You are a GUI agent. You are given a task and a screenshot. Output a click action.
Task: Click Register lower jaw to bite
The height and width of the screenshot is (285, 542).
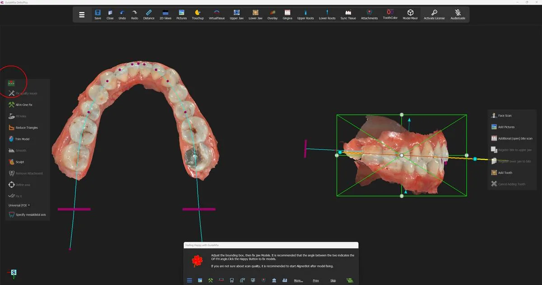coord(511,161)
